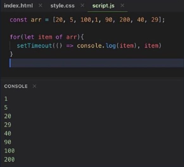
Task: Click console output line '100'
Action: pos(10,151)
